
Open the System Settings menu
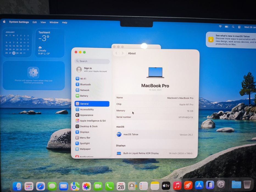pyautogui.click(x=19, y=22)
